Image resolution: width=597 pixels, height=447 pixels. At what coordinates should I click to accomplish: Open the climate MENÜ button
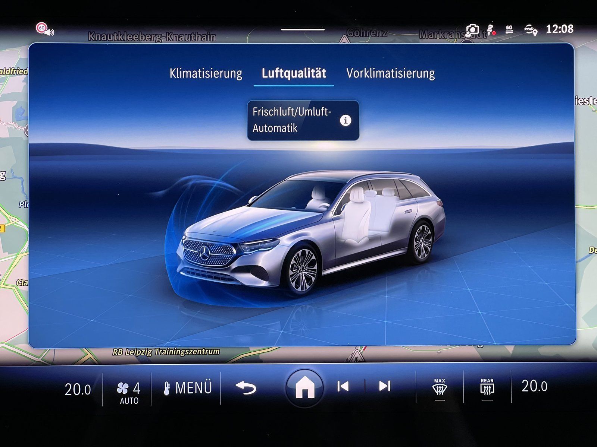click(x=187, y=388)
